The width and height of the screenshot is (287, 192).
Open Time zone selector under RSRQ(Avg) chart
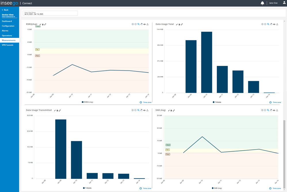[146, 102]
